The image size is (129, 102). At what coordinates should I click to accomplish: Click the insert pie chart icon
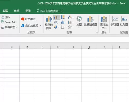point(55,27)
